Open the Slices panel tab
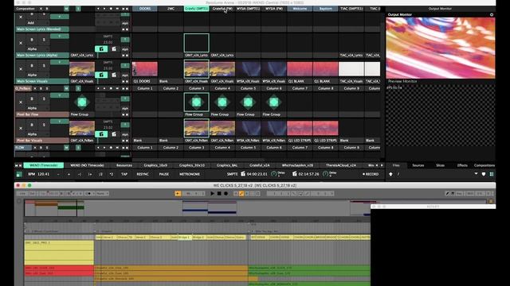The height and width of the screenshot is (286, 510). click(x=440, y=165)
